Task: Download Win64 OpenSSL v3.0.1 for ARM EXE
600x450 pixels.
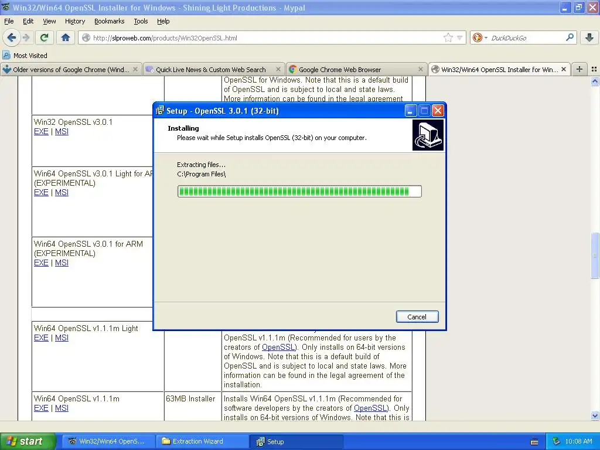Action: tap(41, 262)
